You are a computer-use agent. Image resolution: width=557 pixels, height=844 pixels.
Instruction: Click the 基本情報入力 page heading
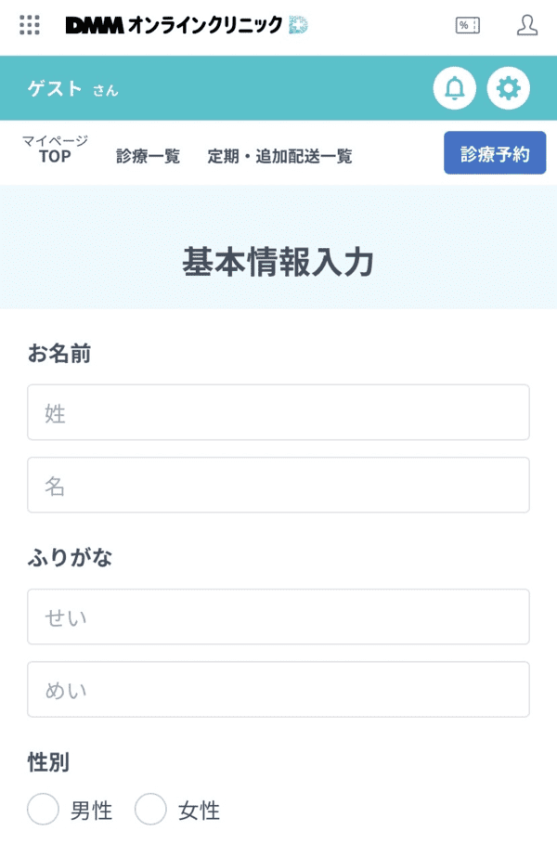click(x=278, y=264)
